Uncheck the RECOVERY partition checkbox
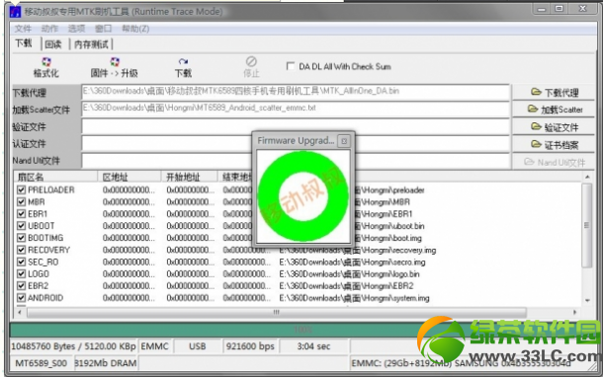This screenshot has height=377, width=603. [21, 250]
